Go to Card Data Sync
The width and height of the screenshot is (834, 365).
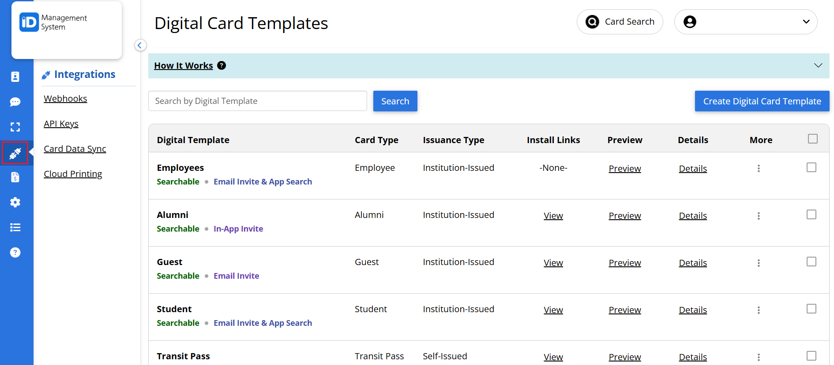click(x=75, y=149)
